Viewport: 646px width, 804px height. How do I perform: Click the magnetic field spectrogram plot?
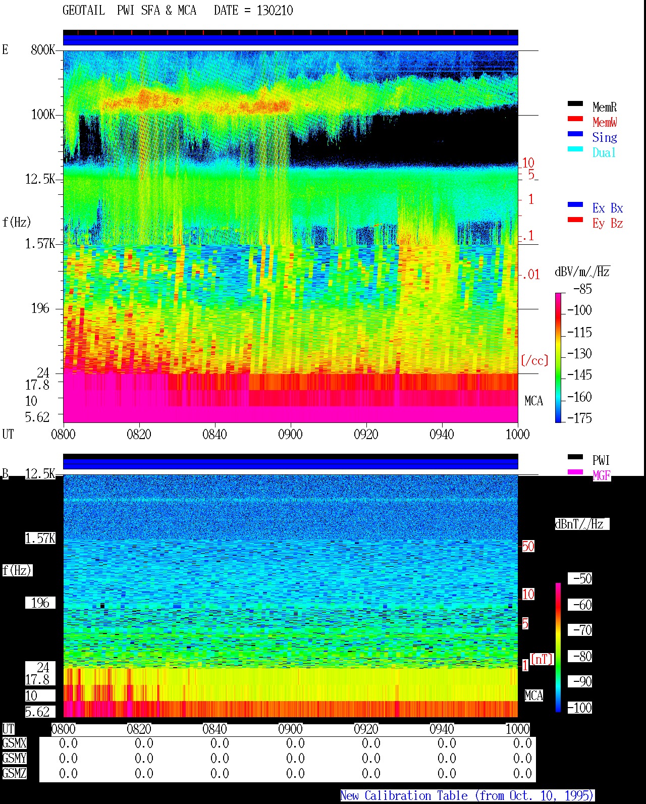point(291,596)
